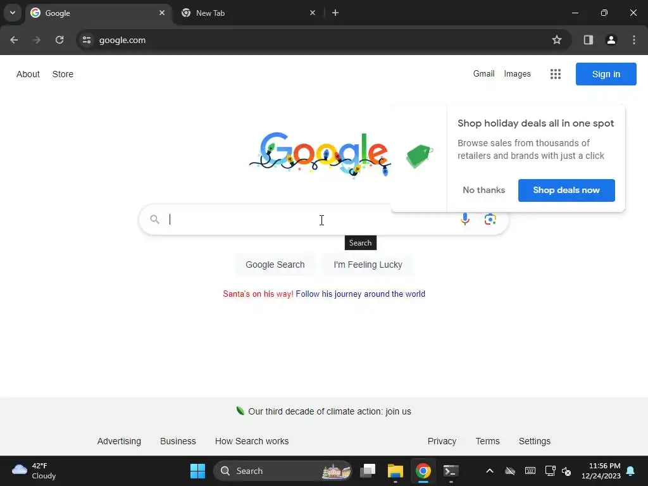Show hidden system tray icons
This screenshot has width=648, height=486.
[490, 471]
